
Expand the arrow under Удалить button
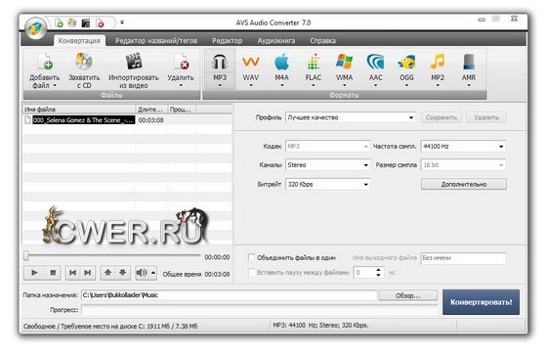(x=181, y=85)
